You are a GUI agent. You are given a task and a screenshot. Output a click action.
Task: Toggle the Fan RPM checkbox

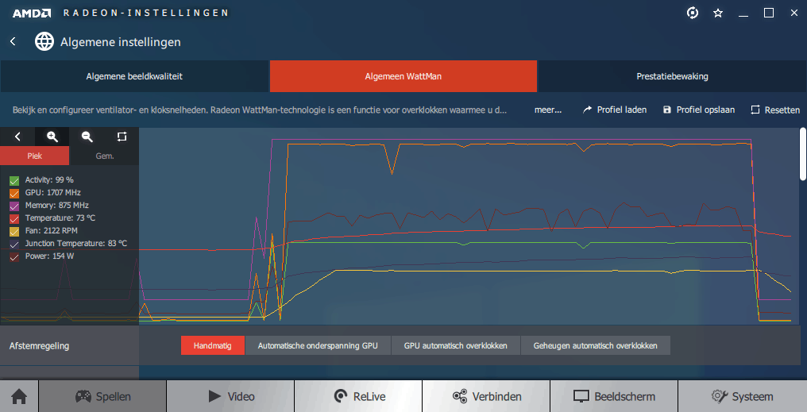pyautogui.click(x=14, y=231)
